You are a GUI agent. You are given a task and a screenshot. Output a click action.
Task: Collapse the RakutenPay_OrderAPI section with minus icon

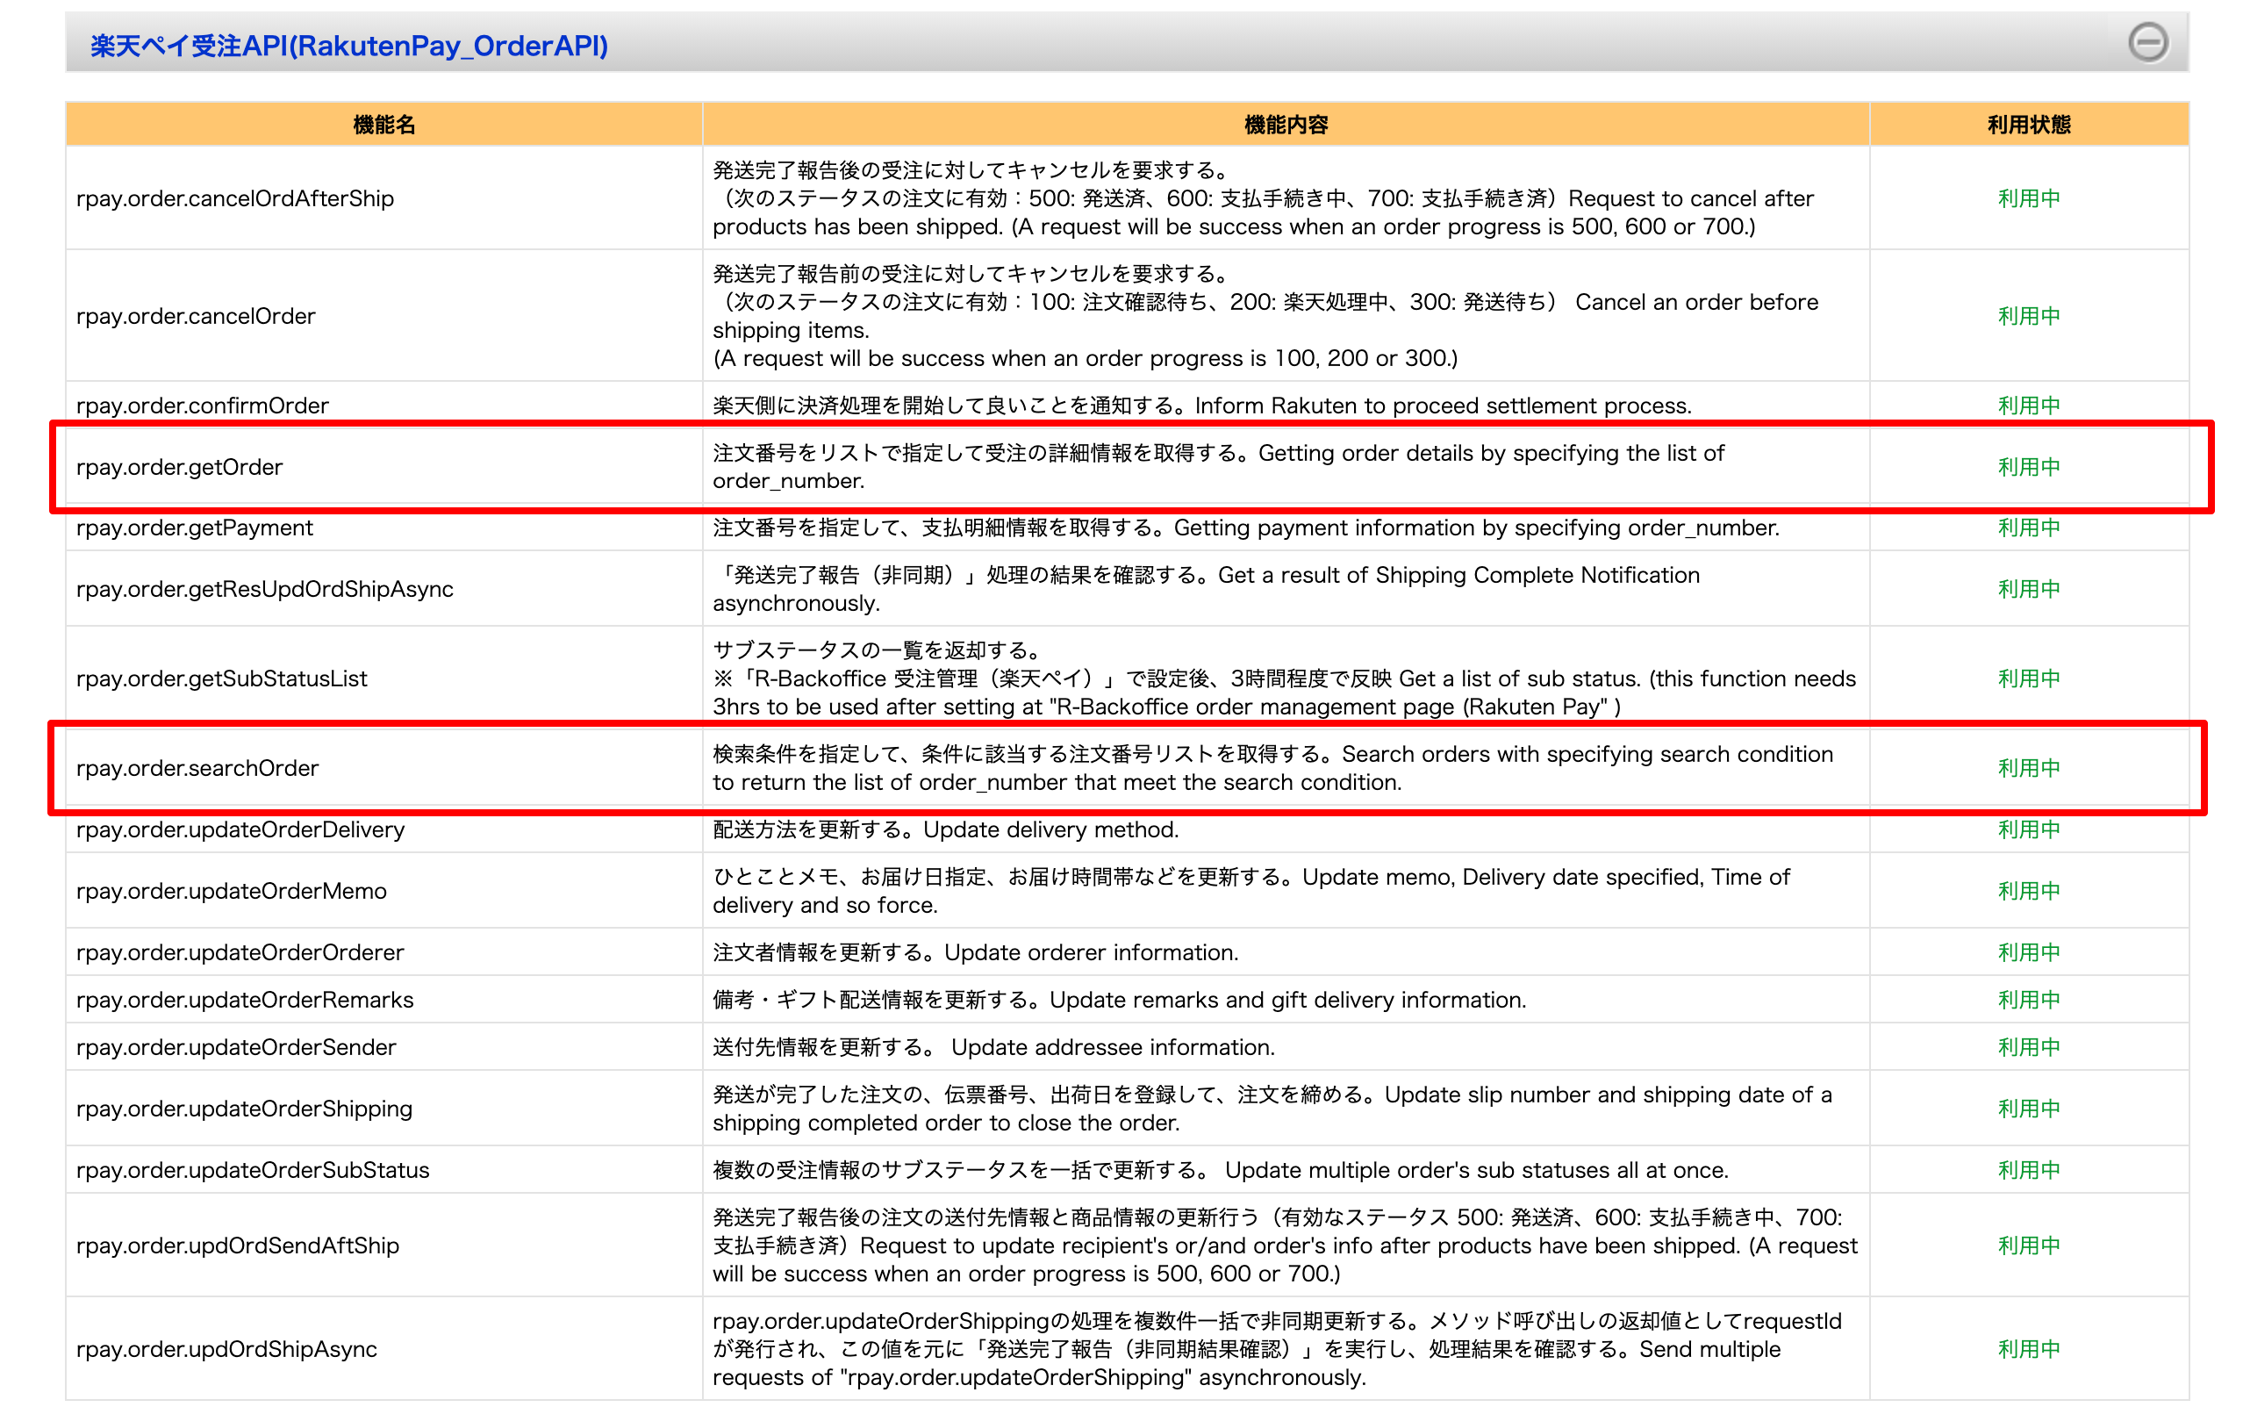coord(2147,43)
